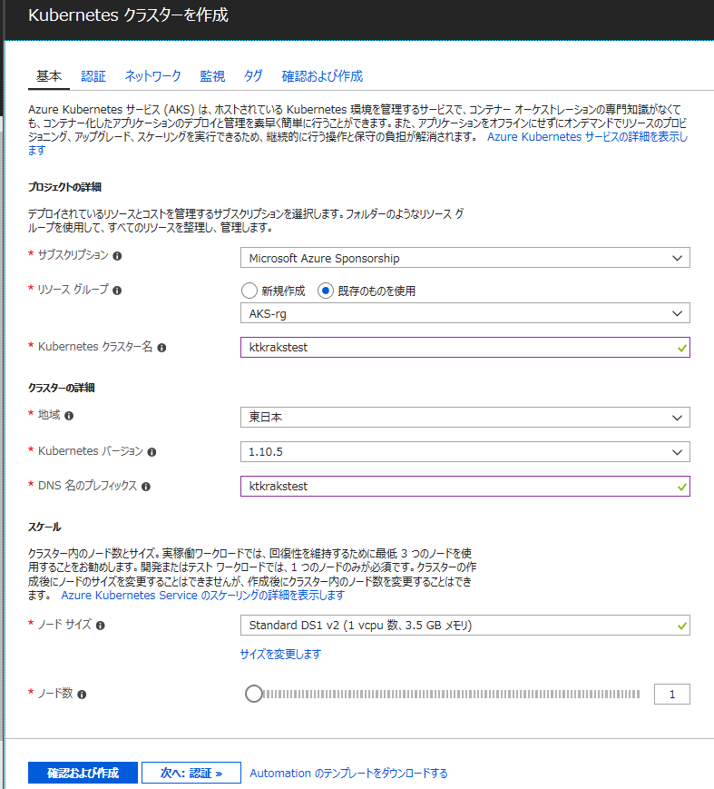Open Automation のテンプレートをダウンロードする link
Viewport: 714px width, 789px height.
pyautogui.click(x=348, y=773)
